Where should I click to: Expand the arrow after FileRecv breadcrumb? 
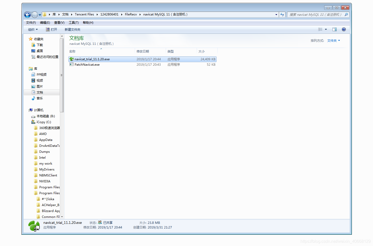point(140,14)
